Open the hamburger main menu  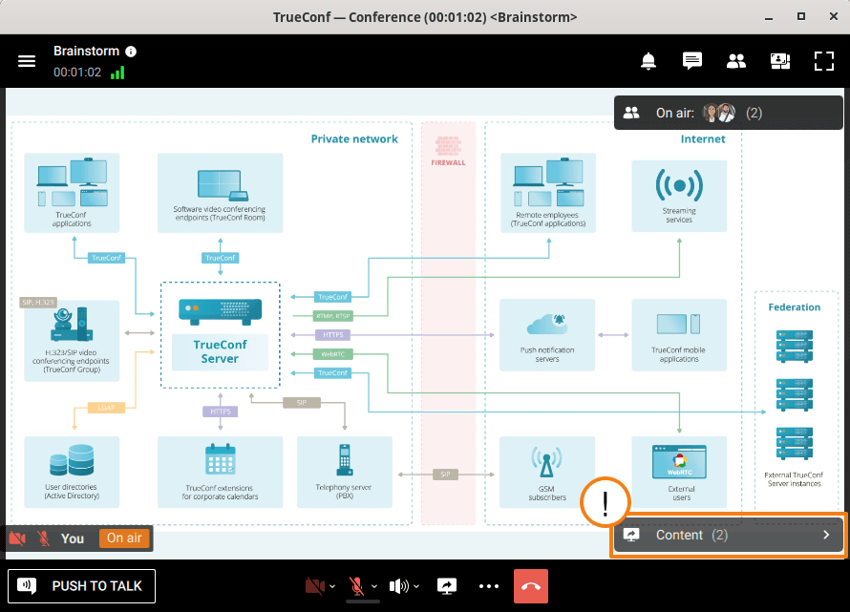[27, 61]
